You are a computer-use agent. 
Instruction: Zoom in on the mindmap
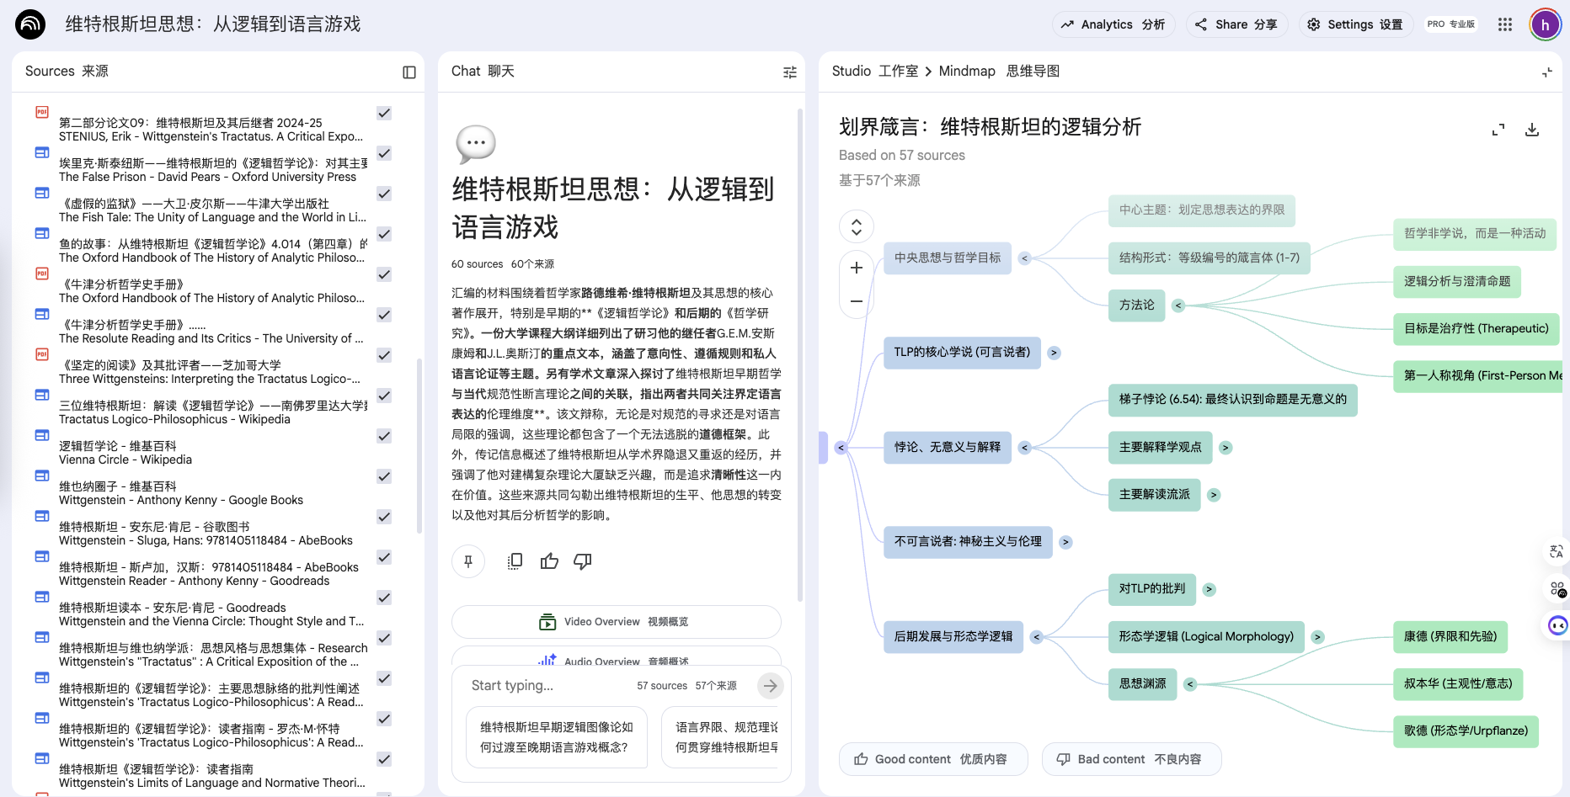(x=857, y=268)
